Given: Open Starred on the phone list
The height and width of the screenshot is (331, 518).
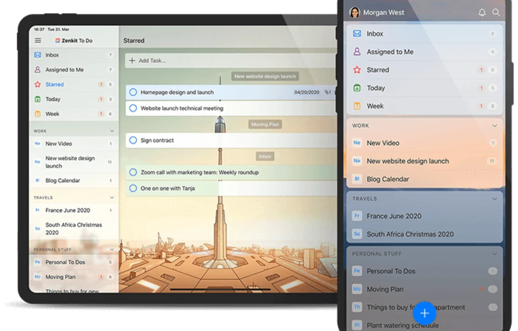Looking at the screenshot, I should pyautogui.click(x=424, y=70).
